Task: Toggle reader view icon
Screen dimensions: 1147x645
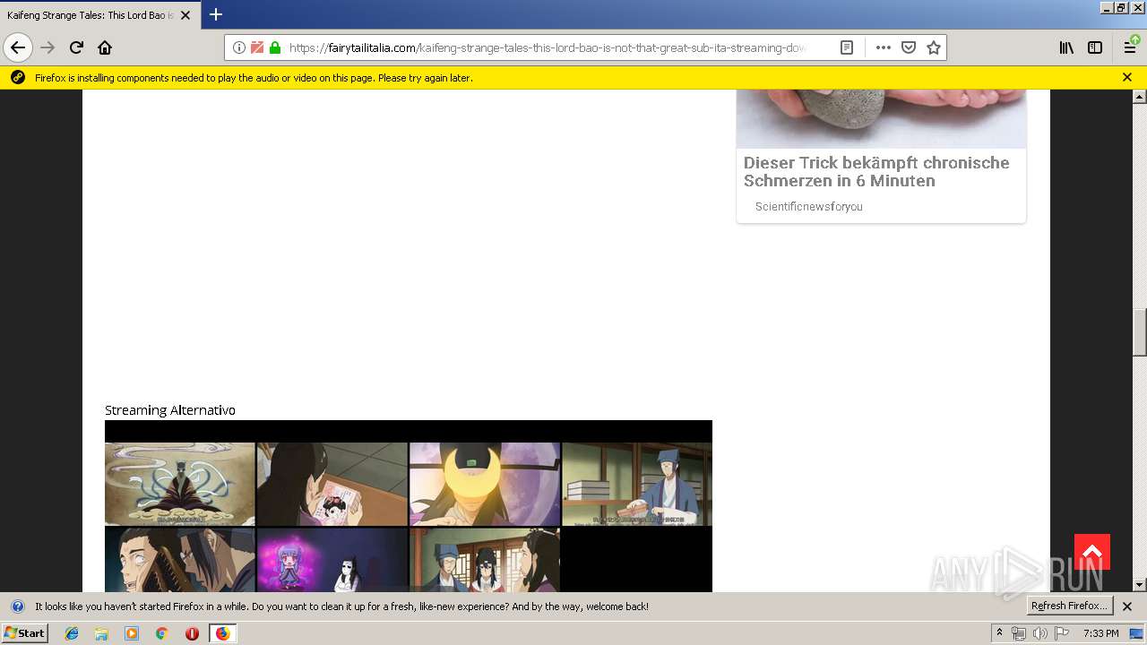Action: [x=846, y=47]
